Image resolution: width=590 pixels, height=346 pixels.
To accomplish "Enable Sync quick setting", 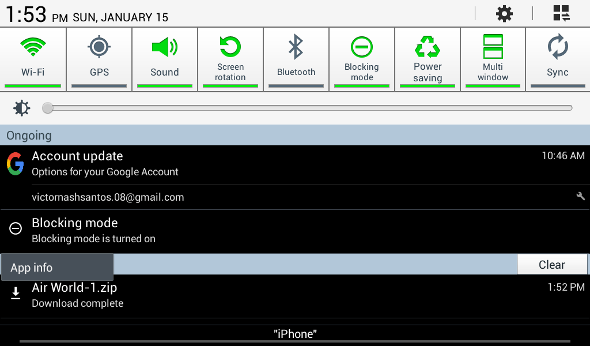I will click(558, 59).
